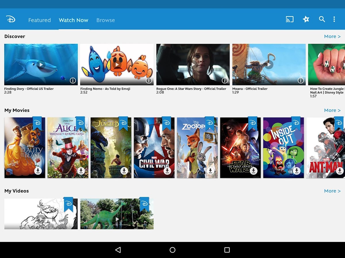Play the Rogue One trailer

(x=193, y=64)
